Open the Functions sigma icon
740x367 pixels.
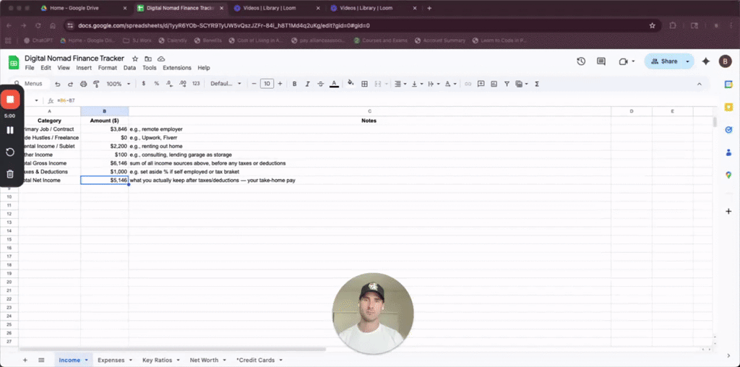pyautogui.click(x=537, y=84)
